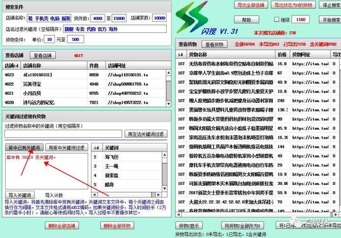Click the 将货物2全部改为0 button
The height and width of the screenshot is (238, 341).
pos(242,226)
